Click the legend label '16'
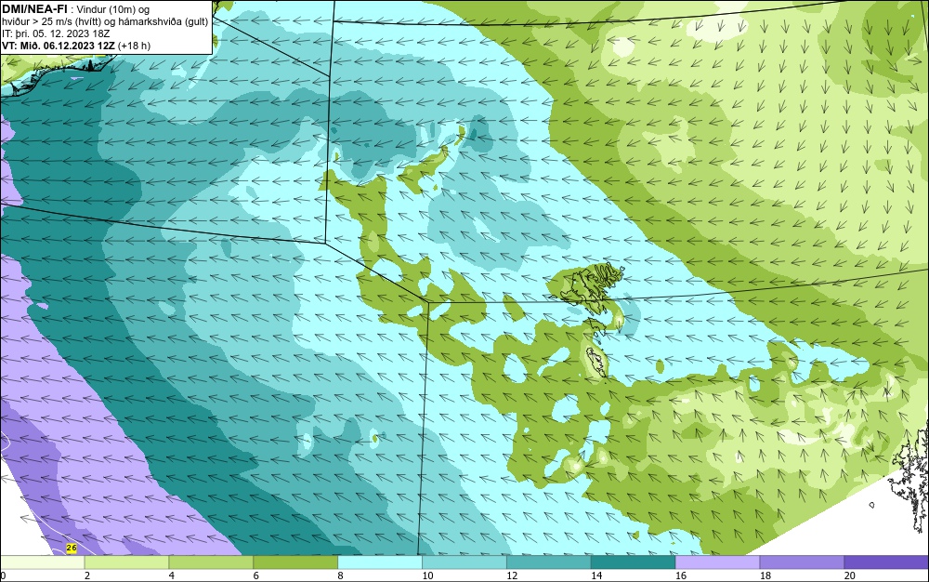 point(681,575)
